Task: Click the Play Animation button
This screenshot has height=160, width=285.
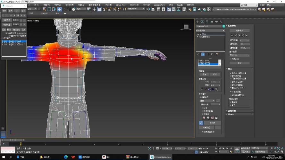Action: tap(223, 148)
